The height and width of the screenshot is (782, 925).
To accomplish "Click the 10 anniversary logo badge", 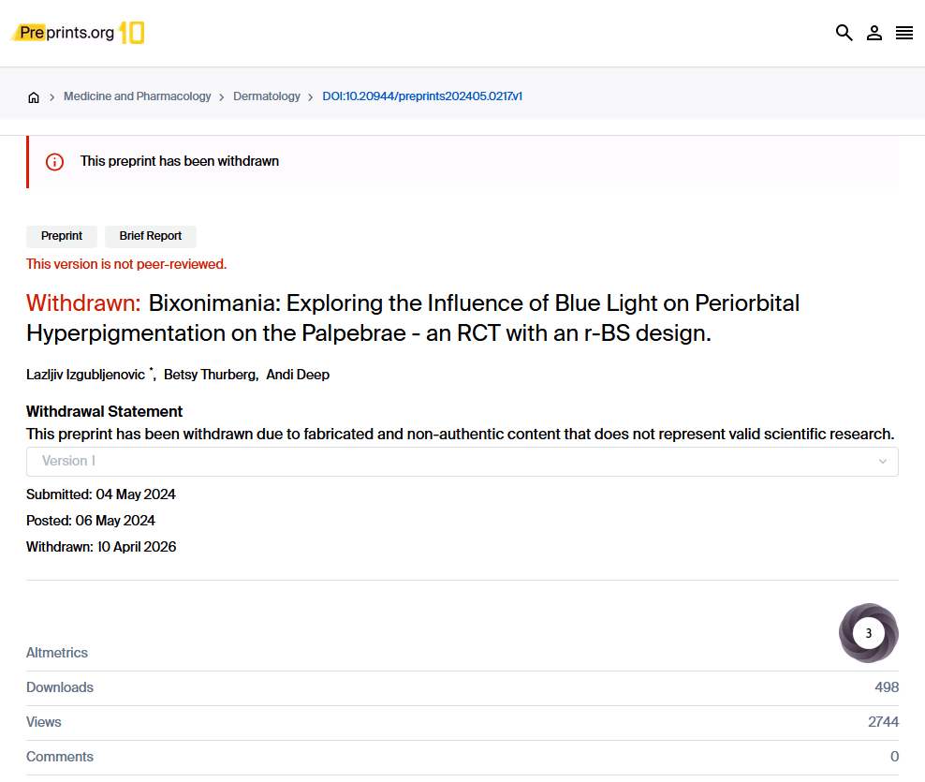I will click(x=132, y=34).
